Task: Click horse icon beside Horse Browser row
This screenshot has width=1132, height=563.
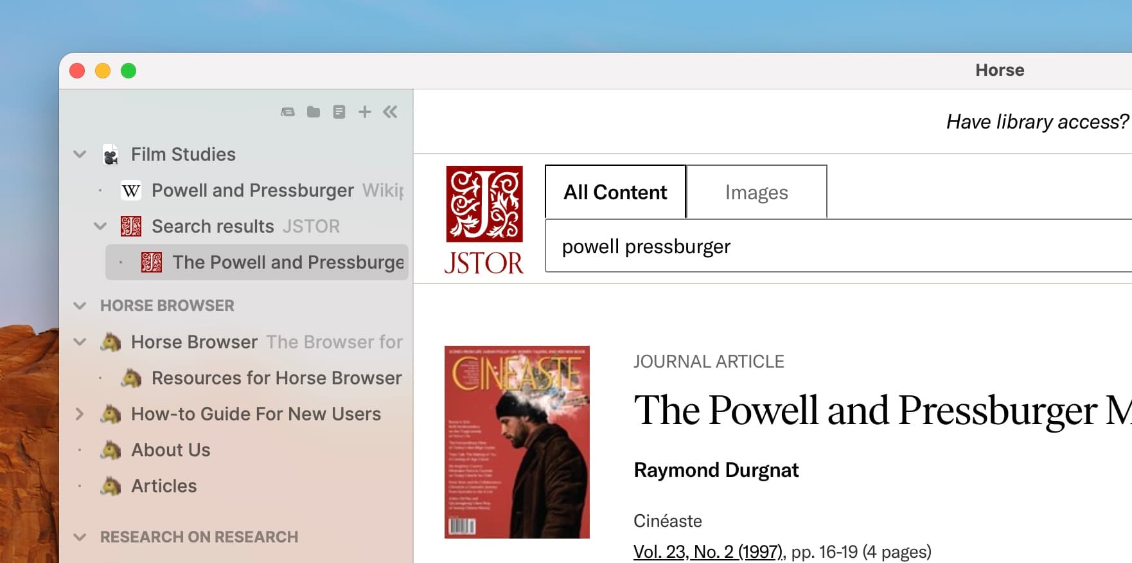Action: [x=111, y=342]
